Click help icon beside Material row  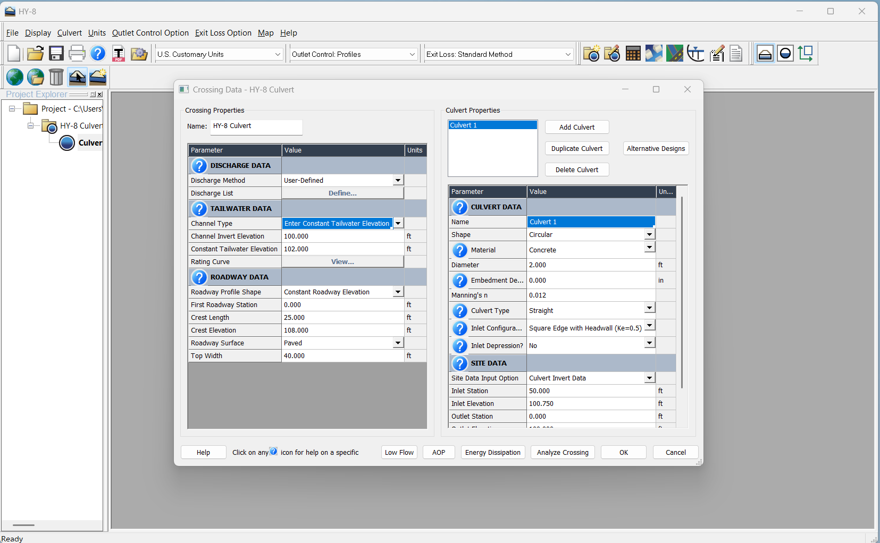click(459, 250)
